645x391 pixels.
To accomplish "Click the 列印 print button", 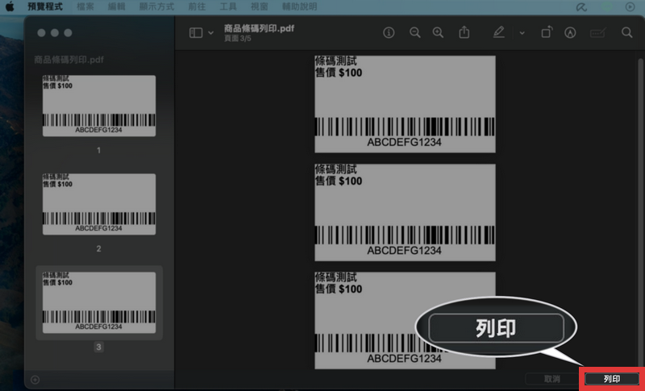I will coord(612,379).
